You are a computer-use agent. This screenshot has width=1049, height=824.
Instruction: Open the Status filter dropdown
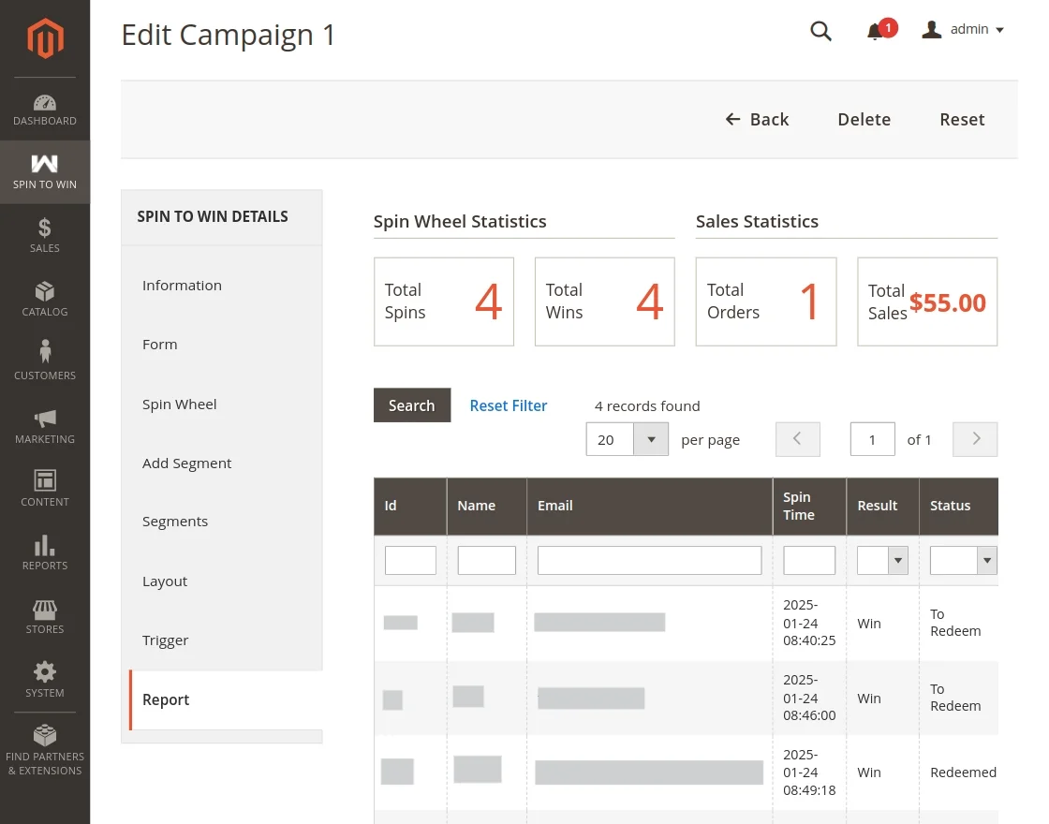963,561
